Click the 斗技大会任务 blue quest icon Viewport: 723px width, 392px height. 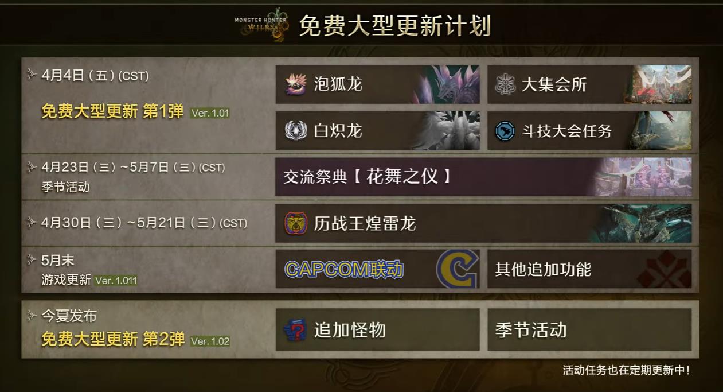pos(505,131)
